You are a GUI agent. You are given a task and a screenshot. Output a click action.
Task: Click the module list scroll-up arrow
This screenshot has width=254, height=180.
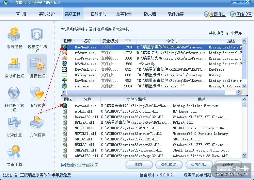coord(244,99)
